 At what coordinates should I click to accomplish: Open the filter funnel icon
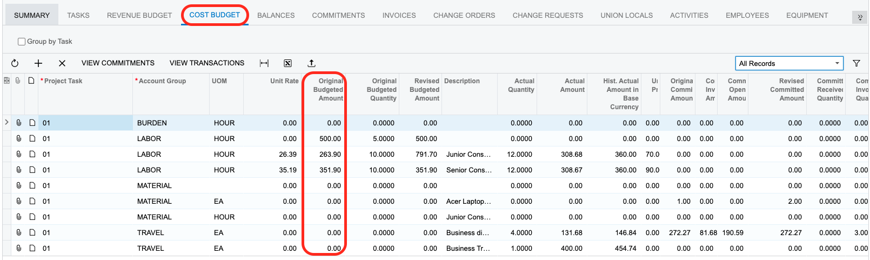[x=856, y=63]
